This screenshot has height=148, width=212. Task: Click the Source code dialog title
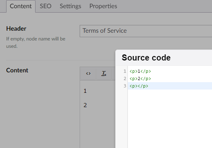tap(146, 58)
